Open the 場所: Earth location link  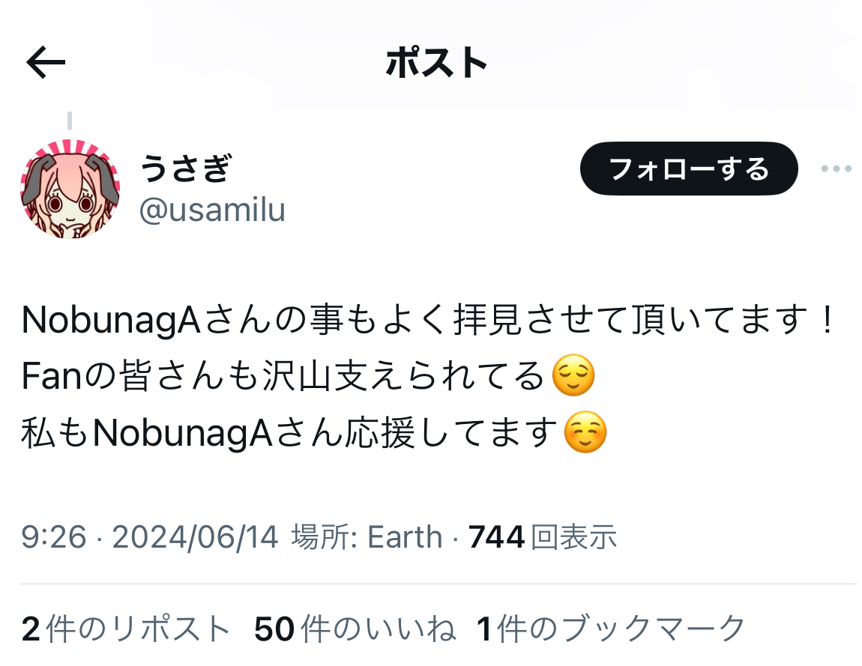tap(367, 537)
